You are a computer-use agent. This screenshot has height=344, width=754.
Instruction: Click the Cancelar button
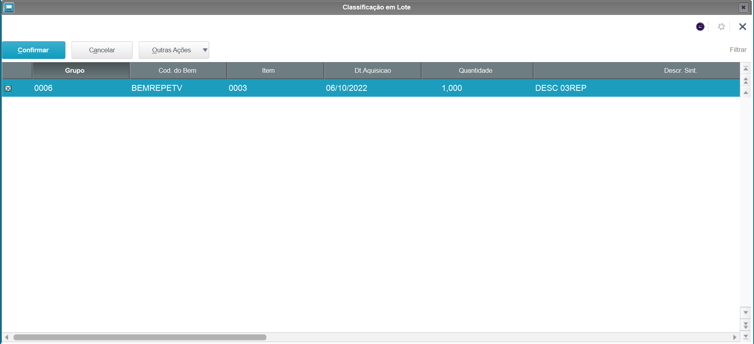102,50
